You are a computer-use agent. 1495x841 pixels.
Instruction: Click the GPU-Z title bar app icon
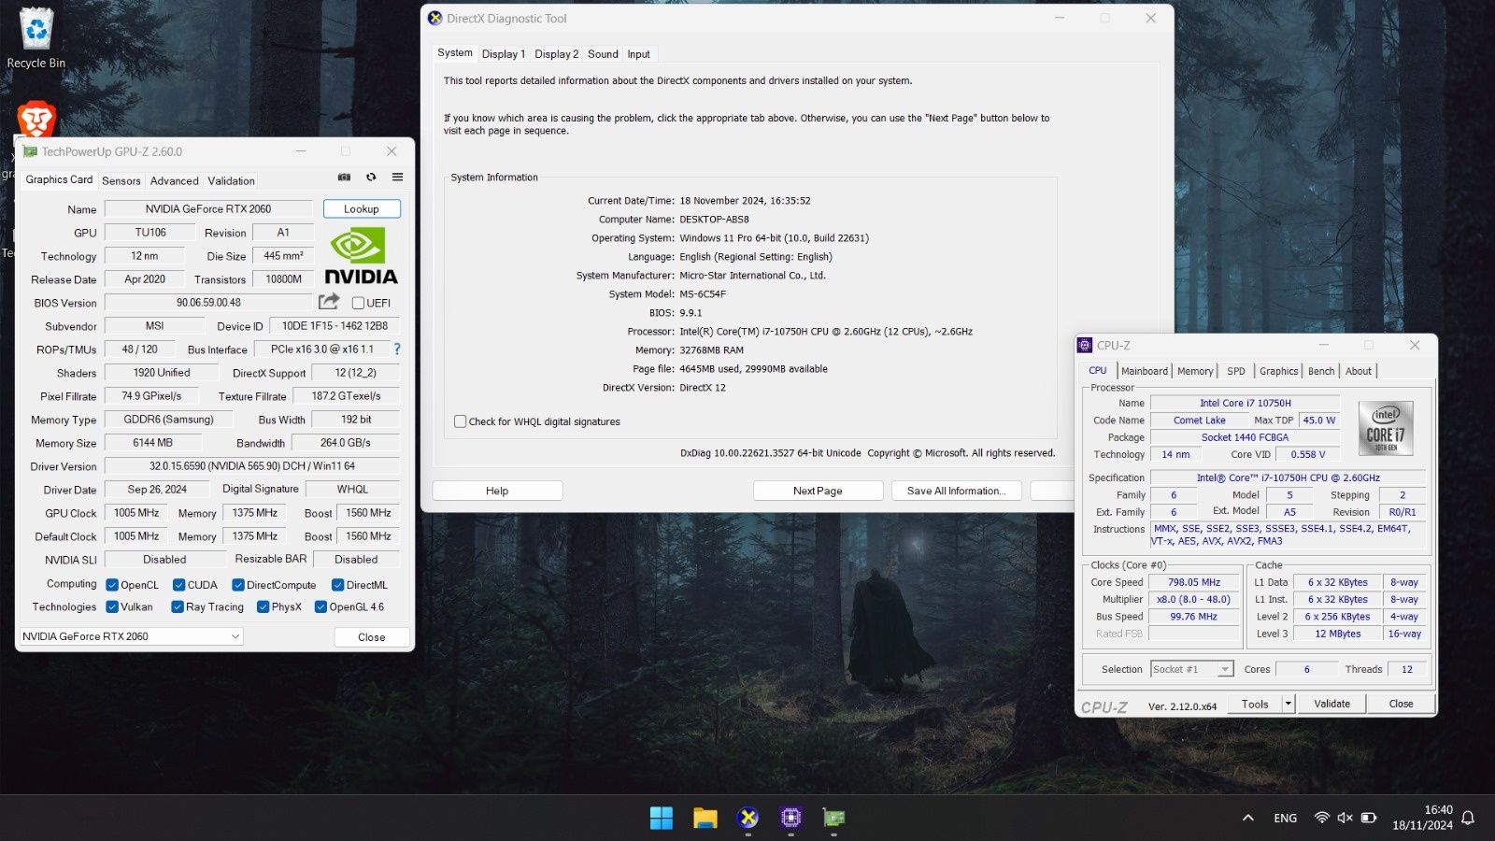tap(30, 151)
